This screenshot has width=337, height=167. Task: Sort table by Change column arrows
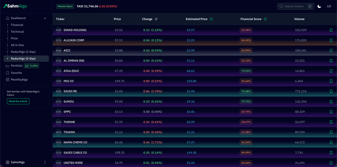pos(156,19)
